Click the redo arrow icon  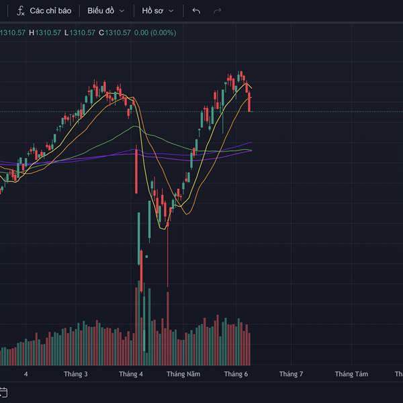point(218,11)
